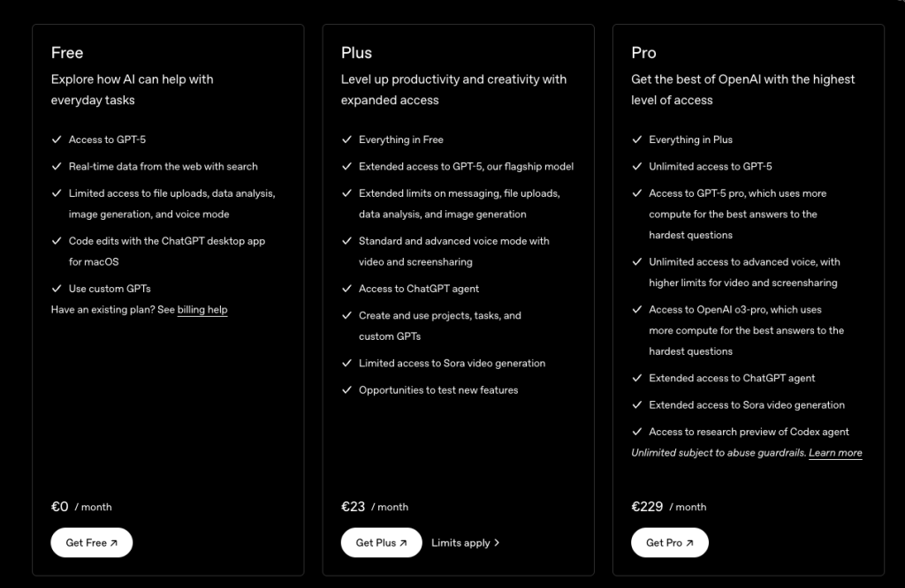This screenshot has height=588, width=905.
Task: Click checkmark next to Use custom GPTs
Action: coord(56,289)
